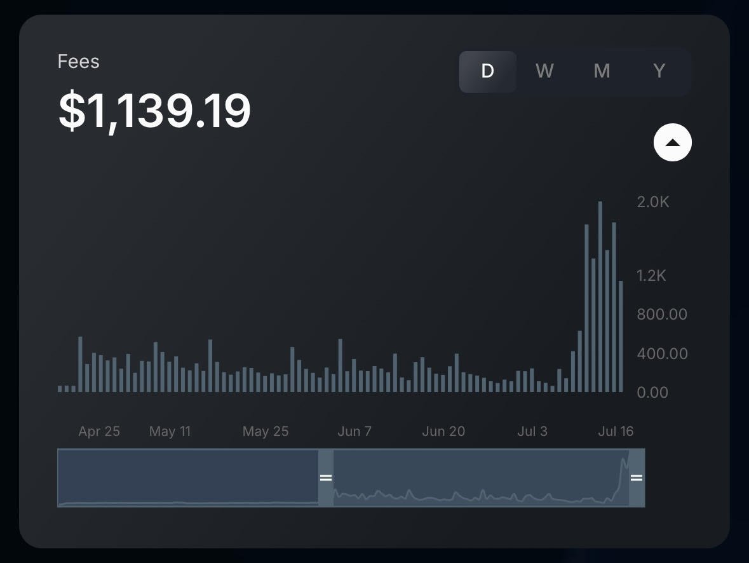The height and width of the screenshot is (563, 749).
Task: Click the 800.00 axis label
Action: (x=662, y=314)
